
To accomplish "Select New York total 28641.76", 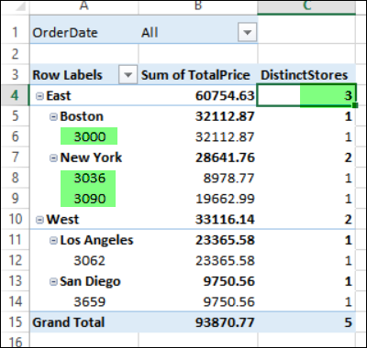I will (225, 158).
